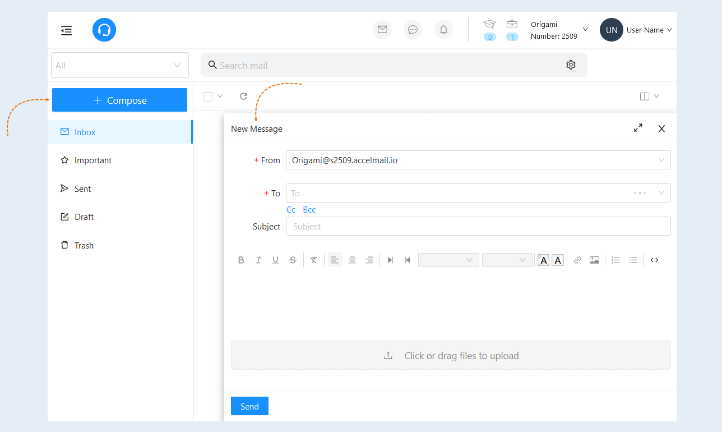Click the three dots in the To field
The image size is (722, 432).
(640, 193)
